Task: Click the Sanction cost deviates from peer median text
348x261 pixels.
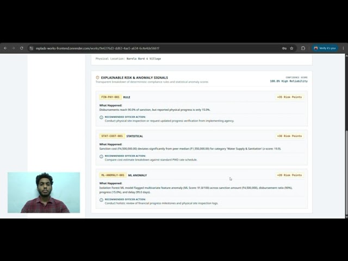Action: tap(190, 148)
